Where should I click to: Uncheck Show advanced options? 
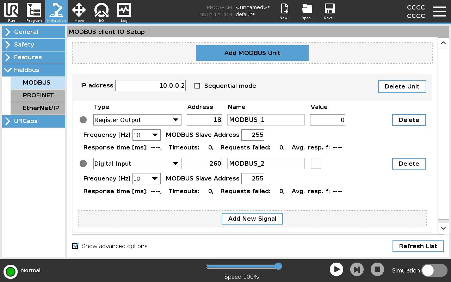pos(75,246)
